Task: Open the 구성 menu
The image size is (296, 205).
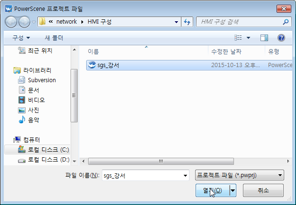Action: point(21,38)
